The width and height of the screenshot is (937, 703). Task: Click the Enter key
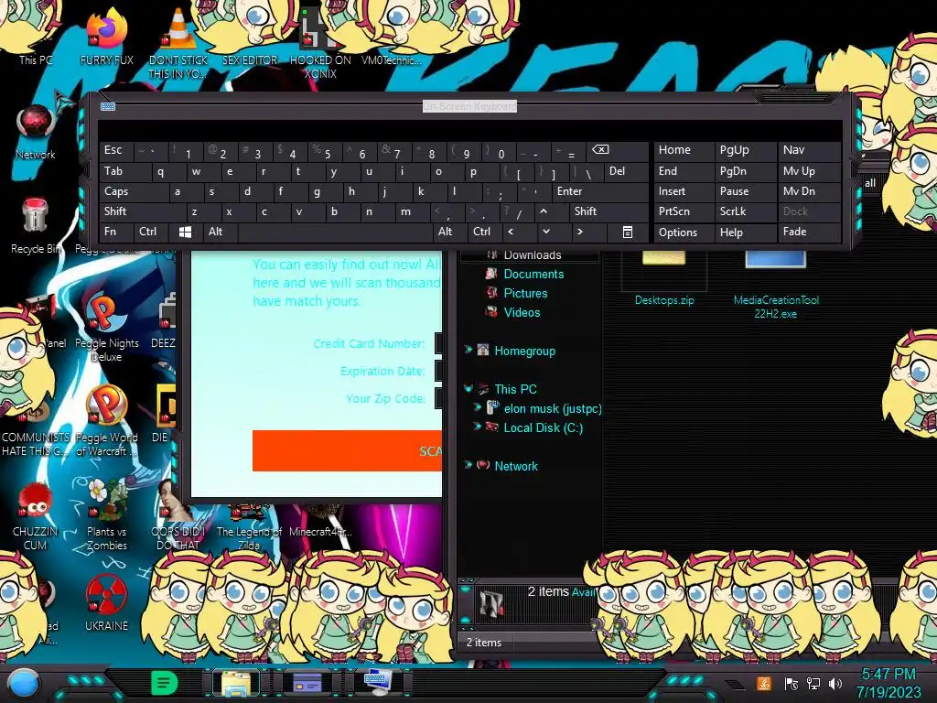[599, 191]
